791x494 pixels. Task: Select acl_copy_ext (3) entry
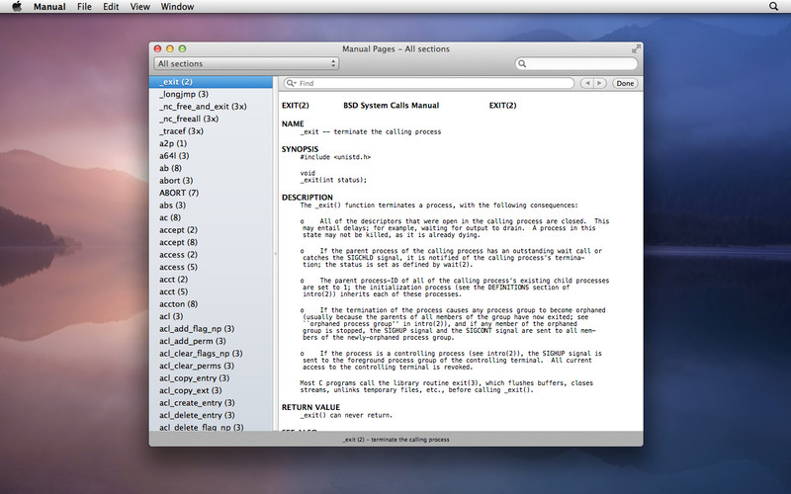pyautogui.click(x=211, y=390)
